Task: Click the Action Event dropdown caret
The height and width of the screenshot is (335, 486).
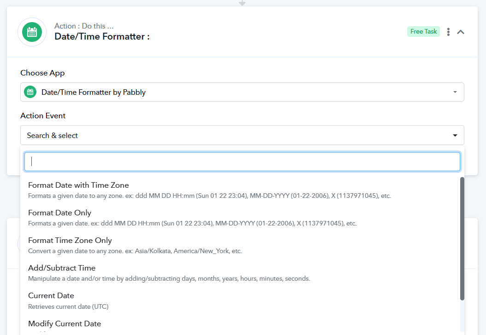Action: point(455,135)
